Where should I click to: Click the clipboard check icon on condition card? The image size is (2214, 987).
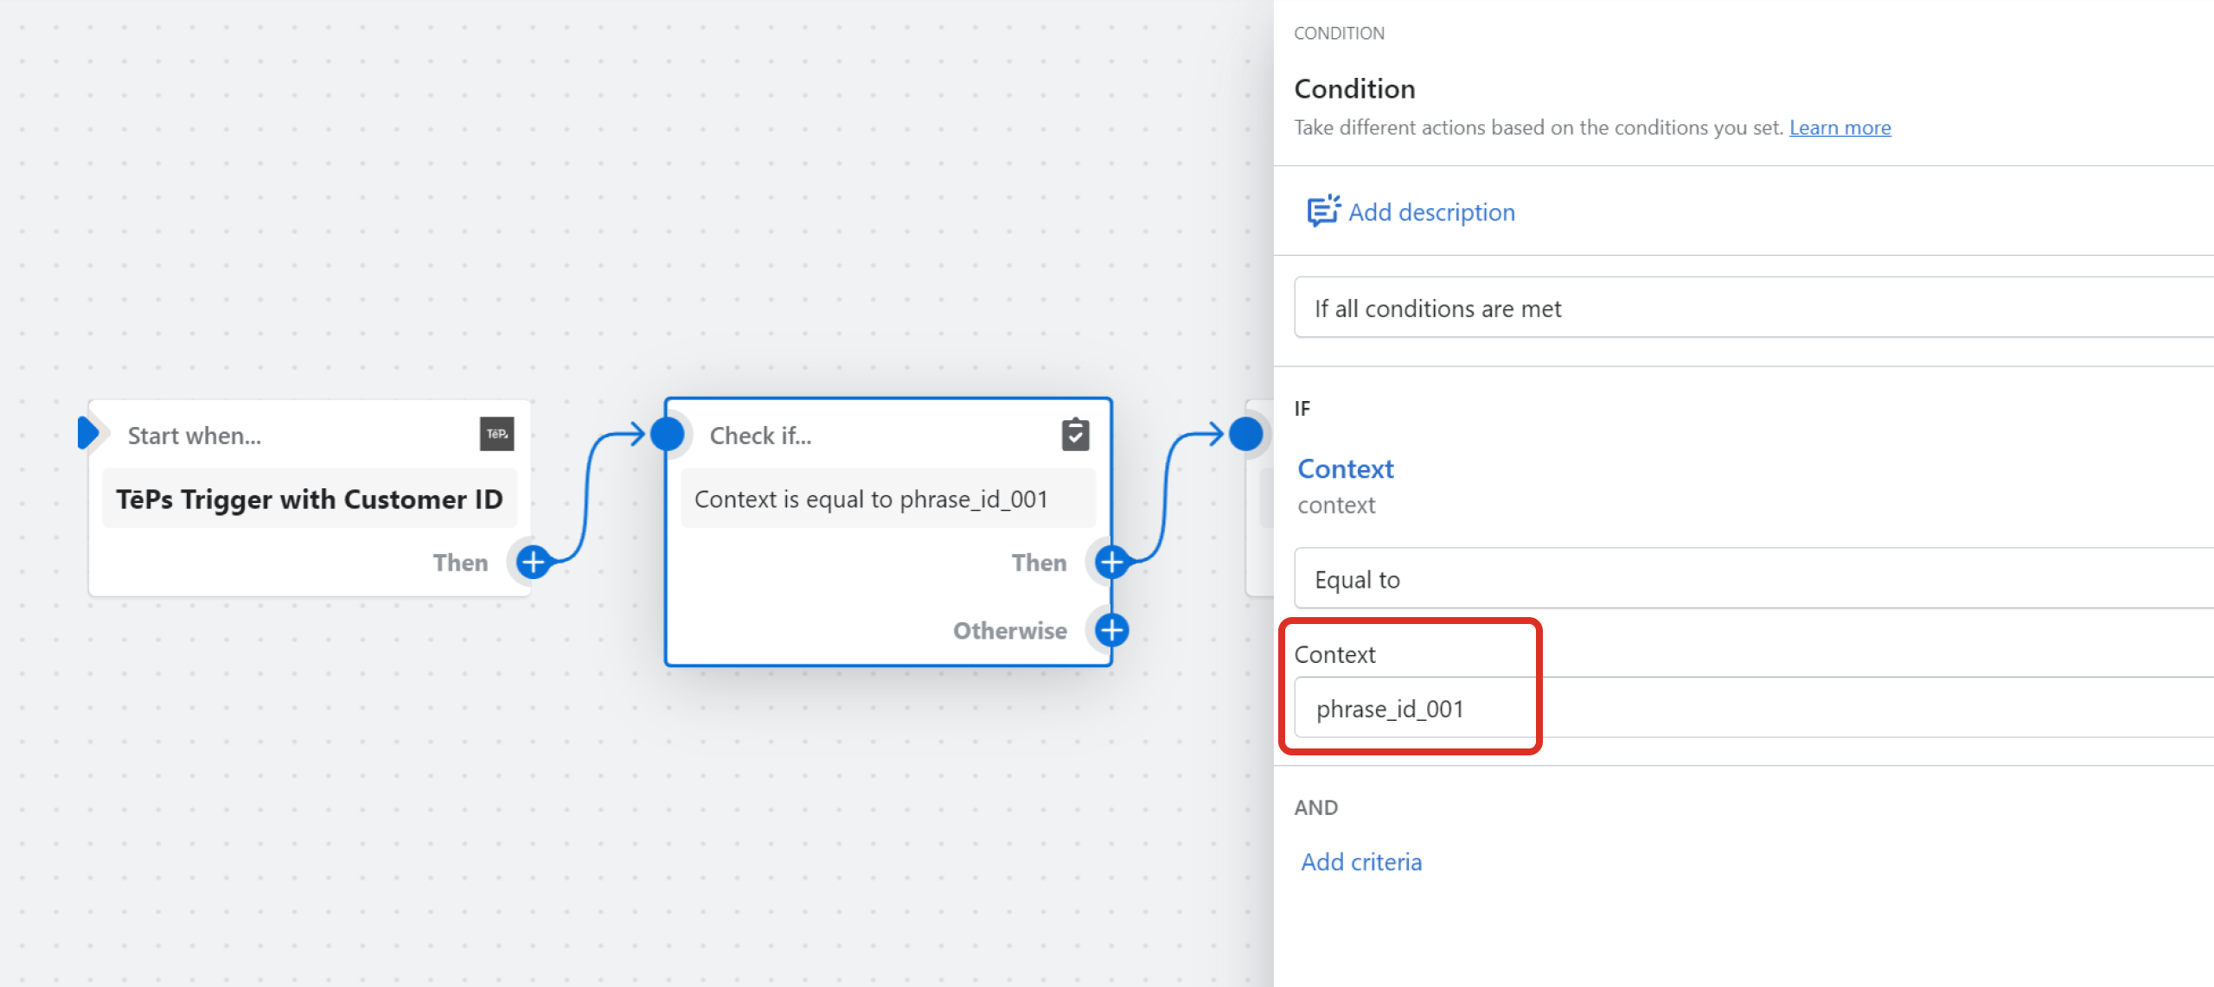(x=1075, y=434)
